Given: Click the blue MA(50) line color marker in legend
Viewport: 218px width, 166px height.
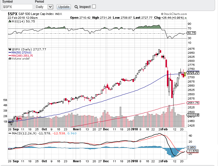Looking at the screenshot, I should point(10,53).
